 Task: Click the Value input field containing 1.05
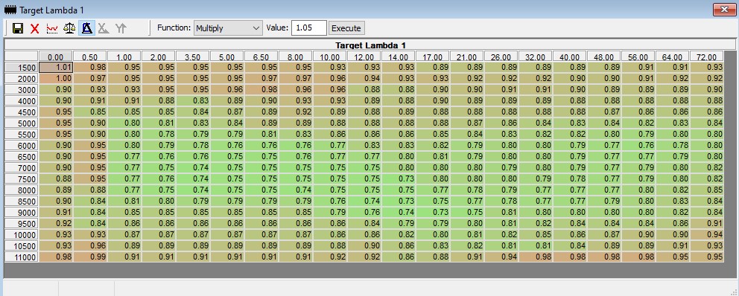[308, 28]
